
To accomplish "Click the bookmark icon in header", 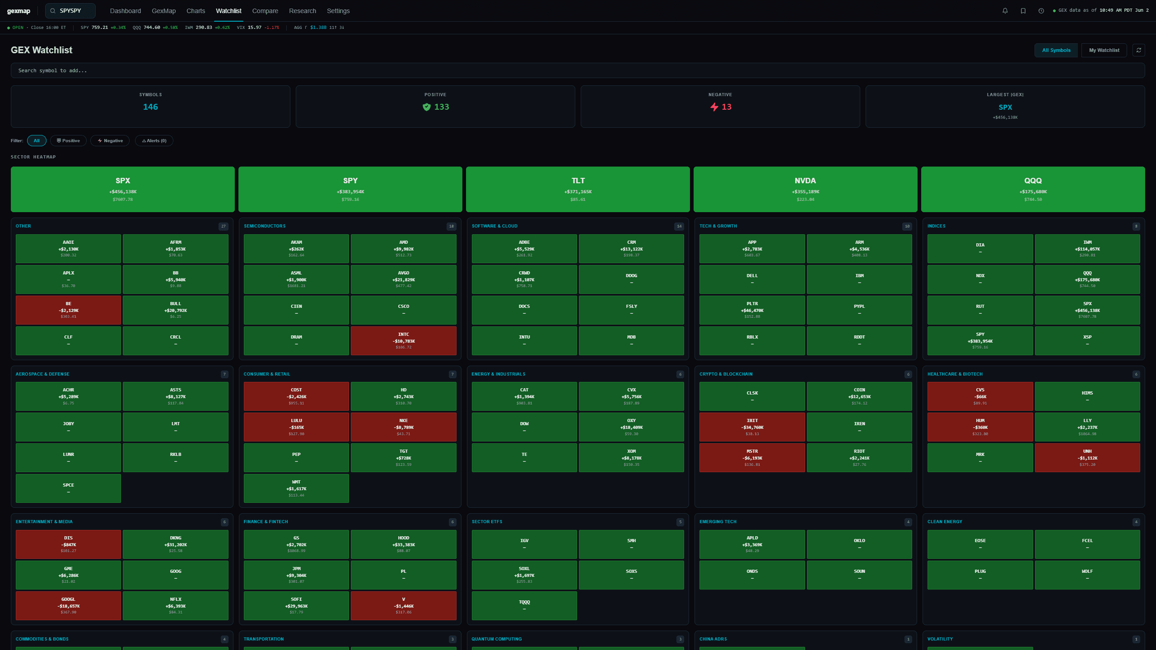I will click(1023, 11).
